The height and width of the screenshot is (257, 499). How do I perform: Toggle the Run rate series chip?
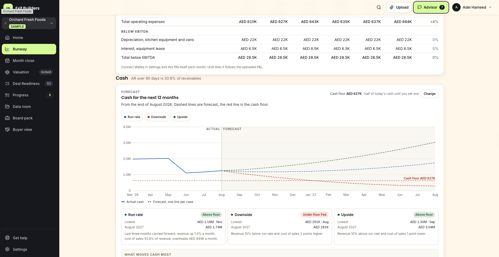coord(132,117)
